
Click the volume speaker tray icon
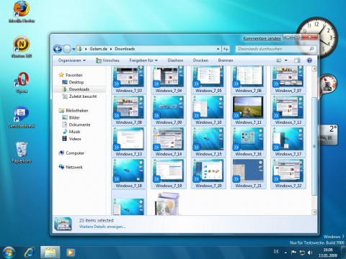(x=310, y=253)
